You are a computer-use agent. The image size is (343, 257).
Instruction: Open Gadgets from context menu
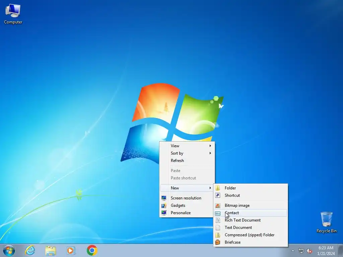click(x=187, y=205)
